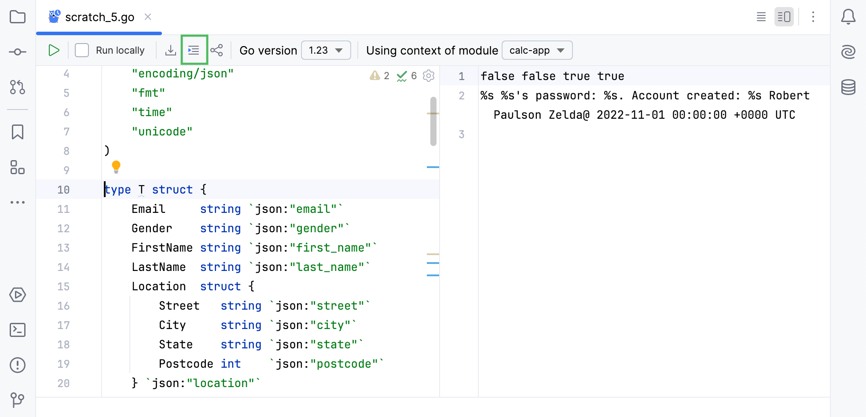Run the scratch_5.go file with green play icon
The image size is (866, 417).
click(54, 50)
